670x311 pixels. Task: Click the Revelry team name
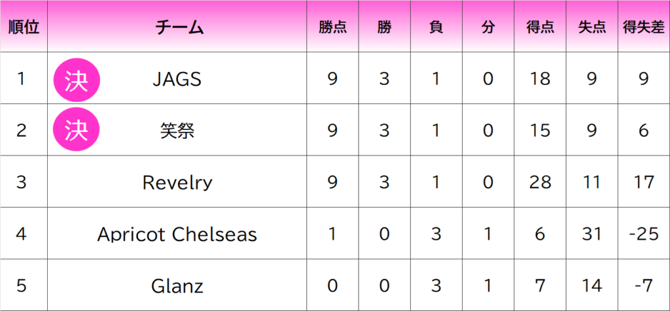coord(177,182)
